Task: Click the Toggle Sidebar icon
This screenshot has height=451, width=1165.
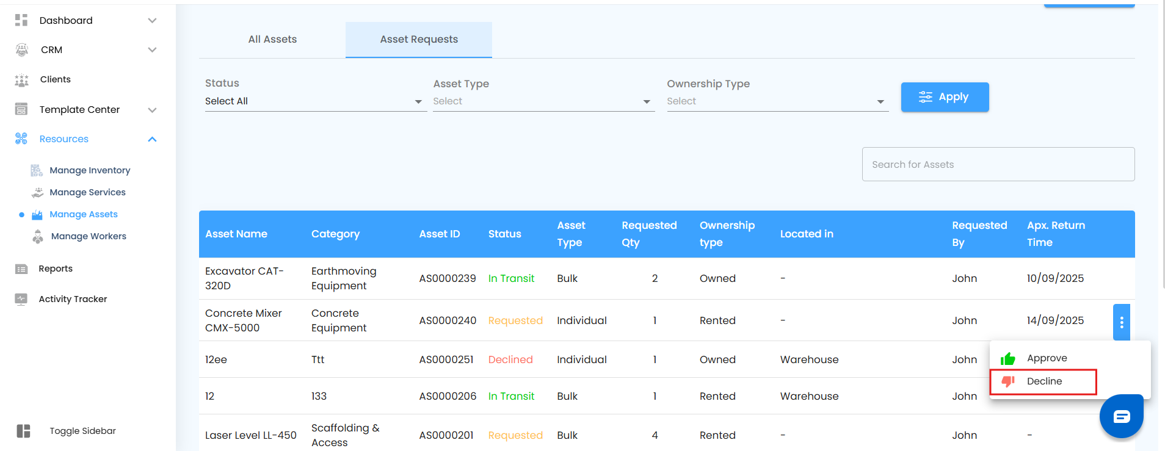Action: (x=23, y=431)
